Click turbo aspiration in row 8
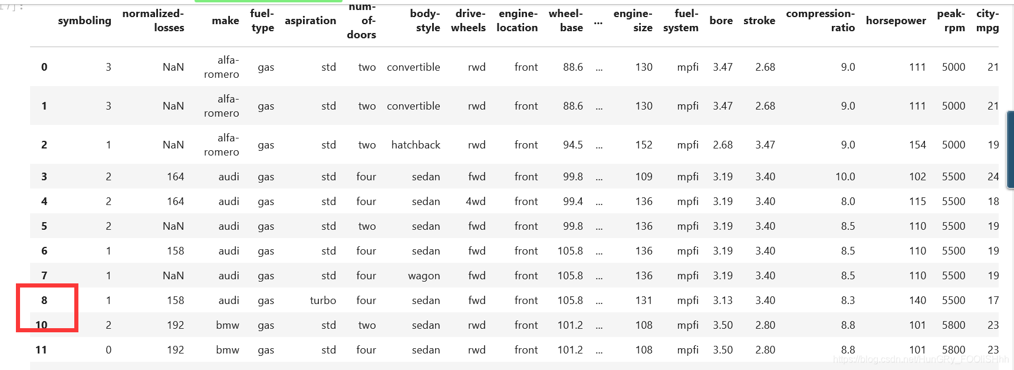Screen dimensions: 1014x370 pyautogui.click(x=323, y=300)
